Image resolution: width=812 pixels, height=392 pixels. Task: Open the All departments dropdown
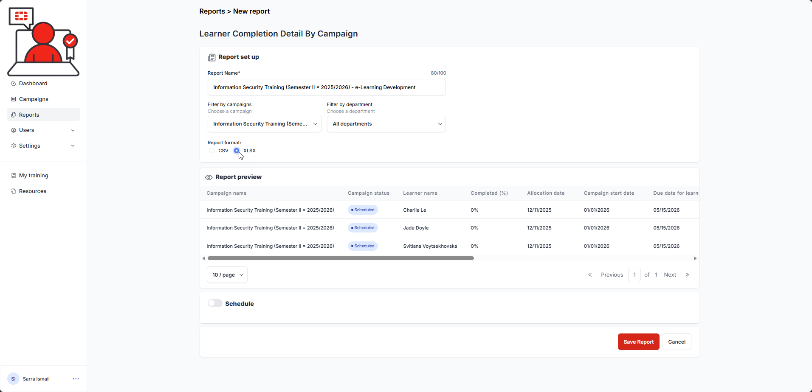pyautogui.click(x=386, y=124)
